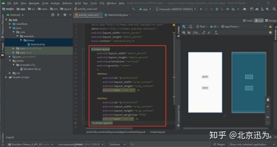The width and height of the screenshot is (277, 147).
Task: Enable the Pan hand tool beside the preview
Action: point(268,100)
